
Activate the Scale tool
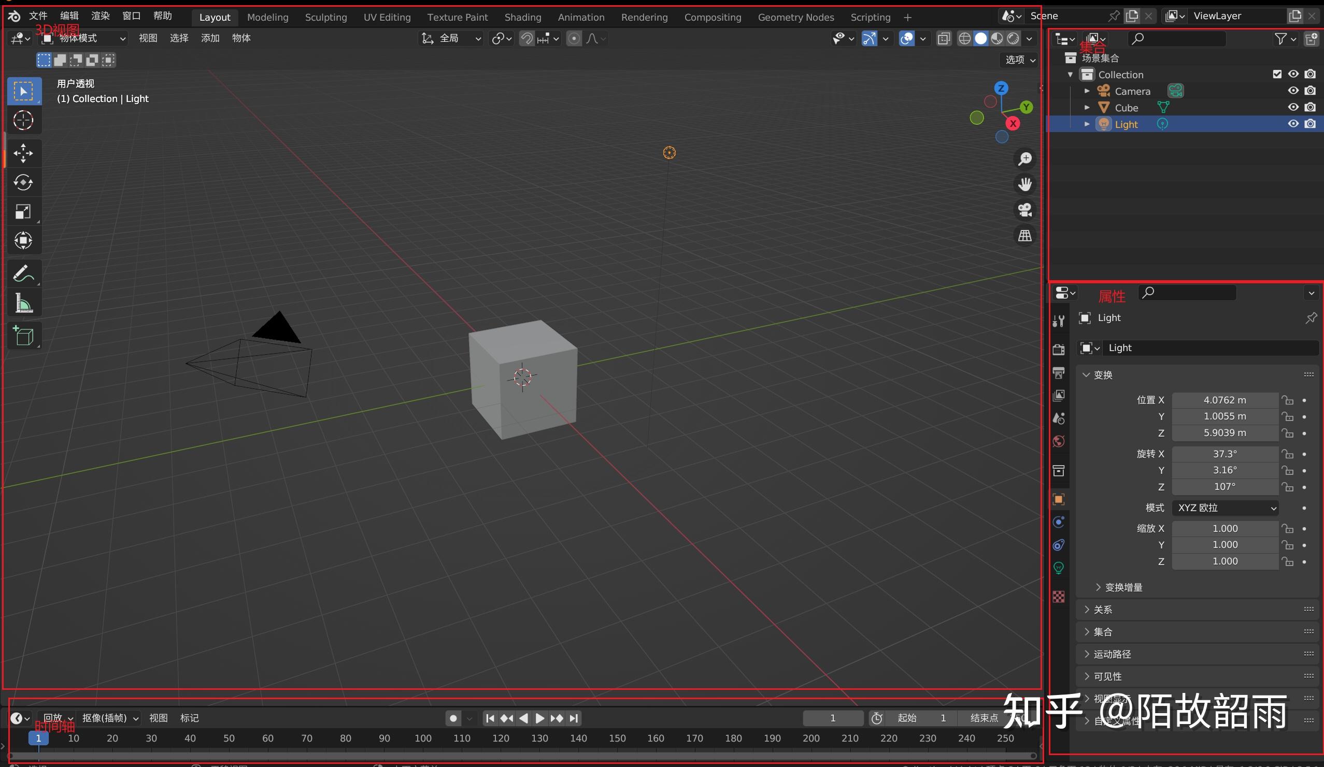(x=23, y=212)
